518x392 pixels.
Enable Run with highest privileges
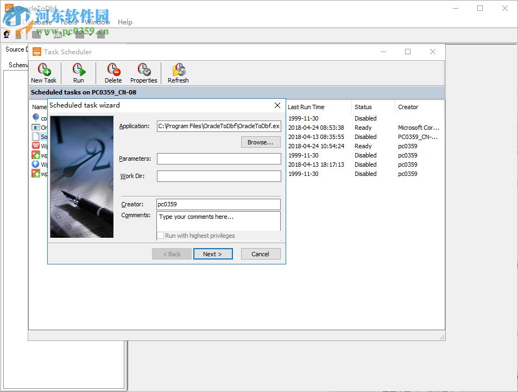tap(161, 236)
